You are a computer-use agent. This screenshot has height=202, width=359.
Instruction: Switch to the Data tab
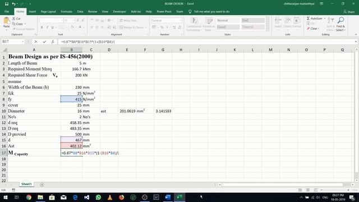[x=80, y=11]
